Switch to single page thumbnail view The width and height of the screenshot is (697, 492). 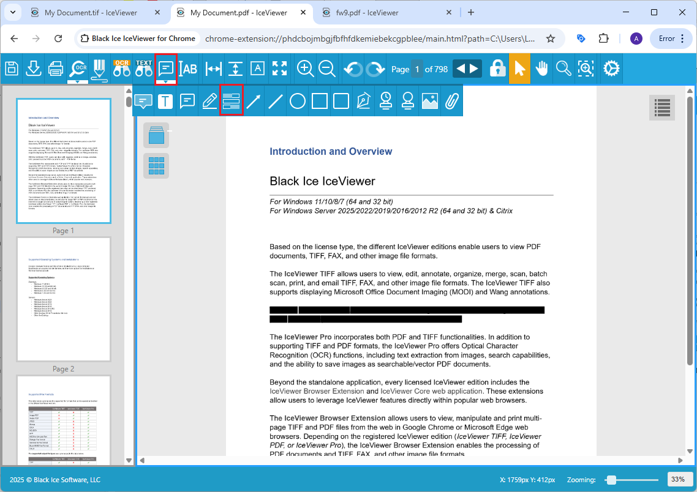point(156,135)
